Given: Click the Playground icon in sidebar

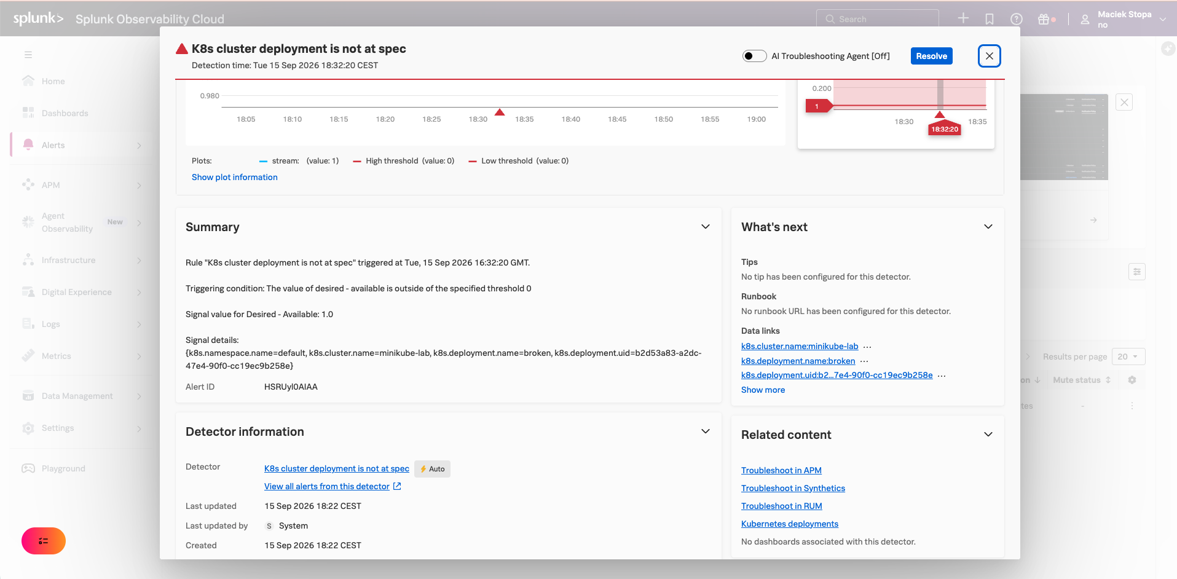Looking at the screenshot, I should 28,468.
